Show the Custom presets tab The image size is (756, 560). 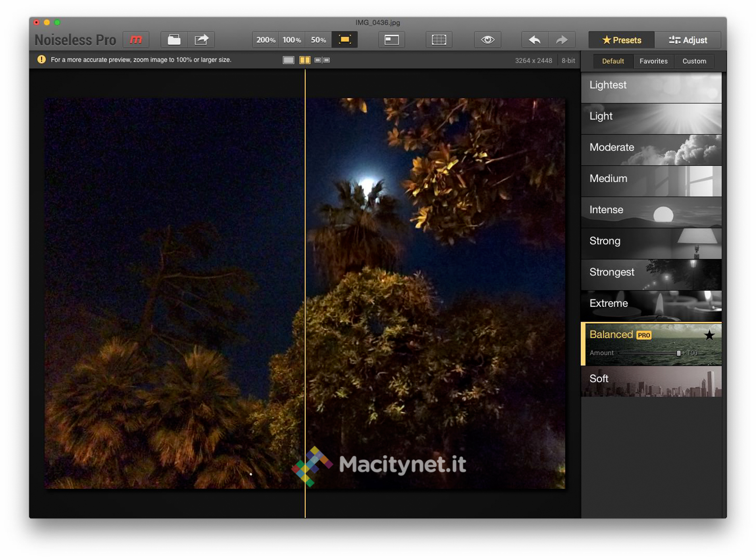pyautogui.click(x=694, y=61)
